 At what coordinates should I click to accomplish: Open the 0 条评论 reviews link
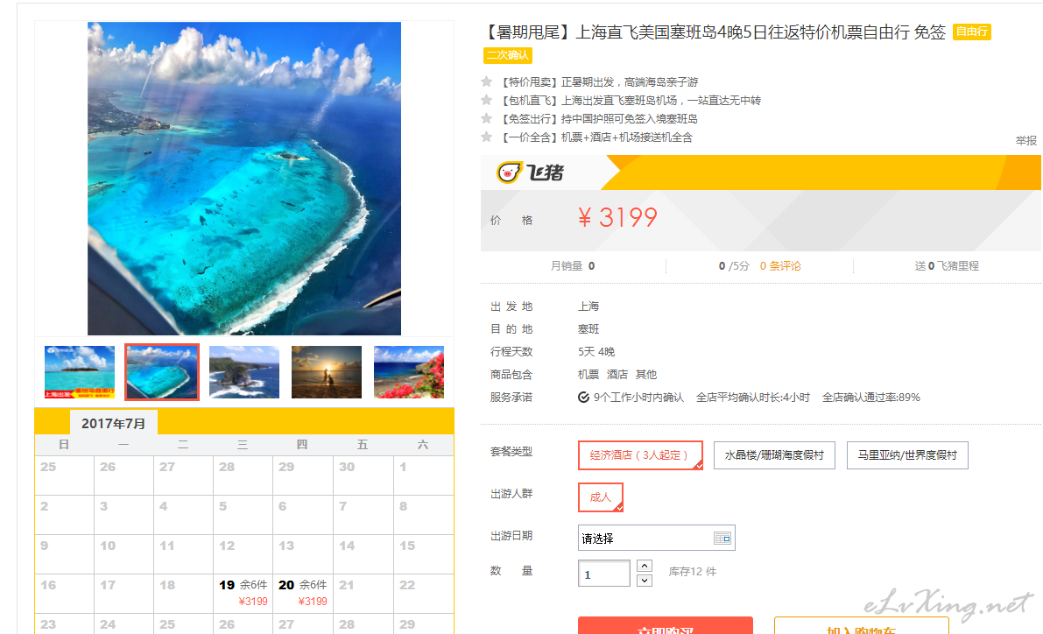780,265
